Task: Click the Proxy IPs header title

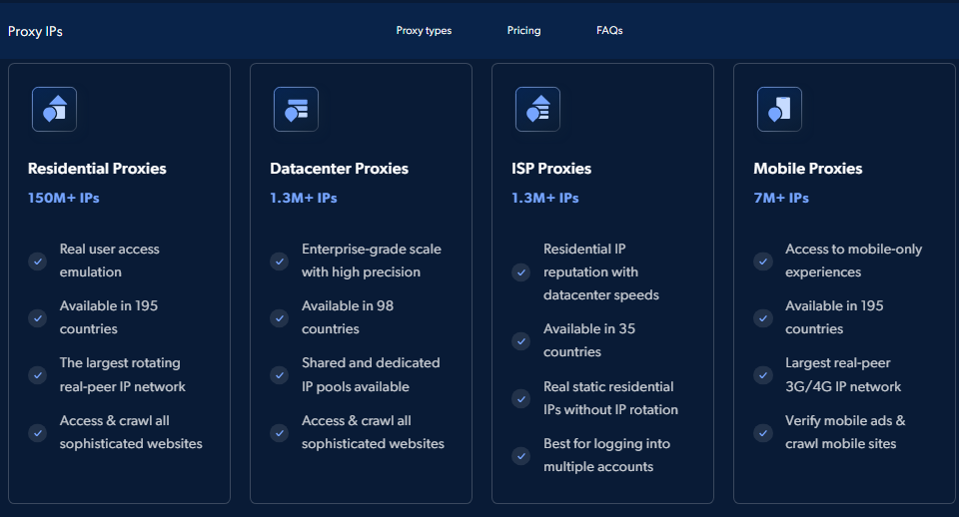Action: click(x=35, y=32)
